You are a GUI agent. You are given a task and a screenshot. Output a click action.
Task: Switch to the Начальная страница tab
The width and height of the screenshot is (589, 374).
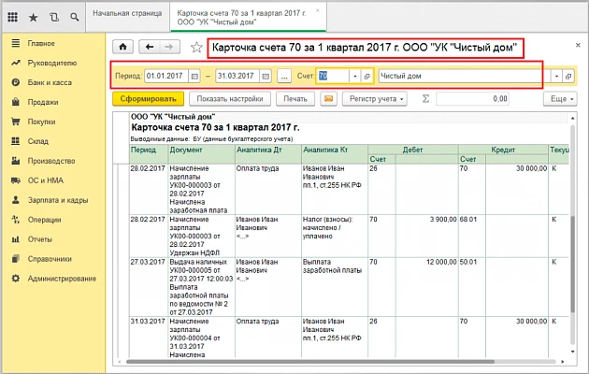pos(127,13)
